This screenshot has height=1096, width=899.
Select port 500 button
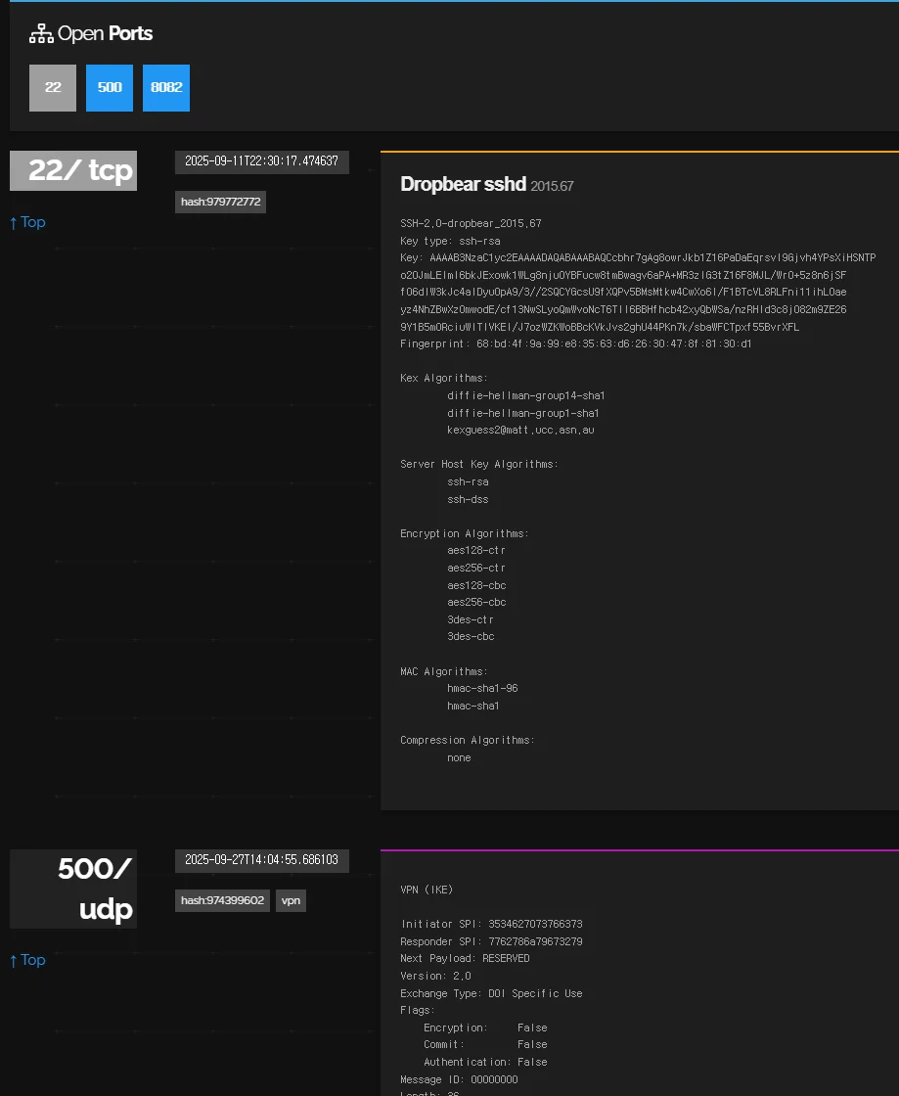coord(109,87)
